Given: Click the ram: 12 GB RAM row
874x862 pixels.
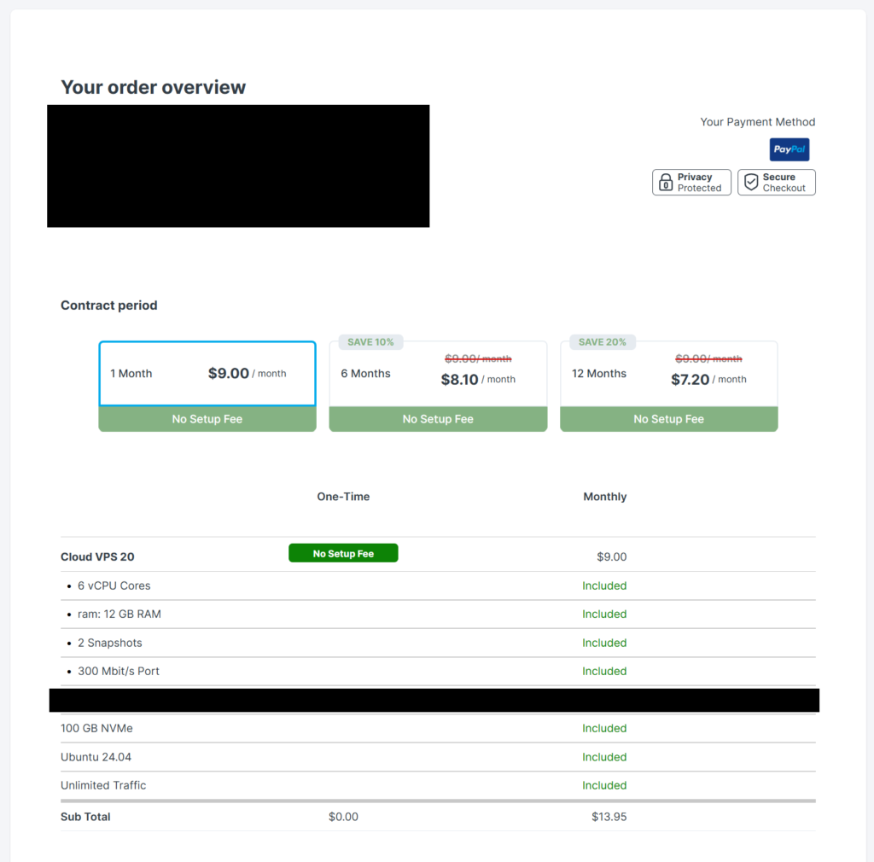Looking at the screenshot, I should tap(438, 614).
